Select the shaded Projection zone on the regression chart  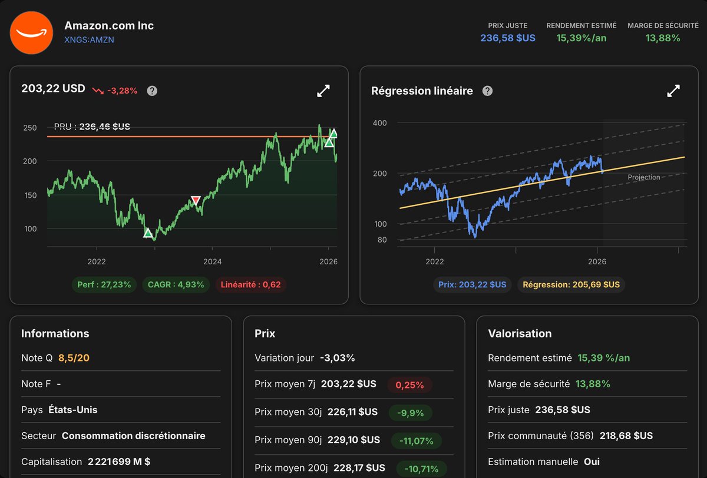point(644,177)
